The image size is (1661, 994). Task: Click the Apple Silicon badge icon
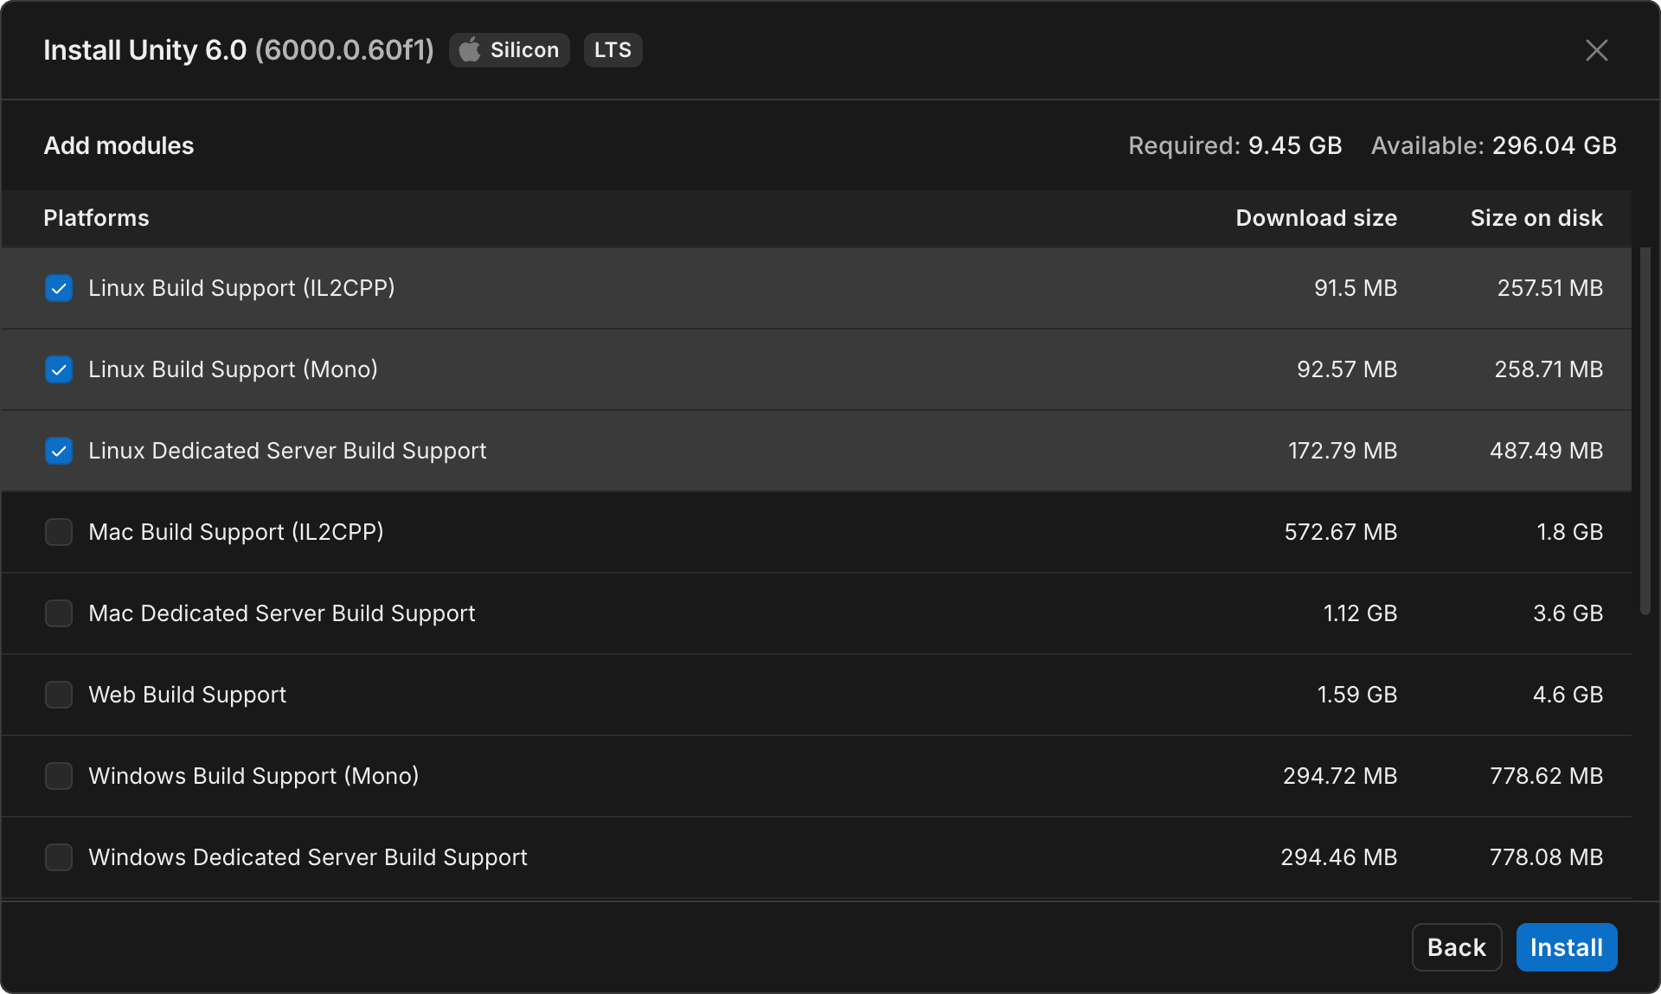click(470, 50)
